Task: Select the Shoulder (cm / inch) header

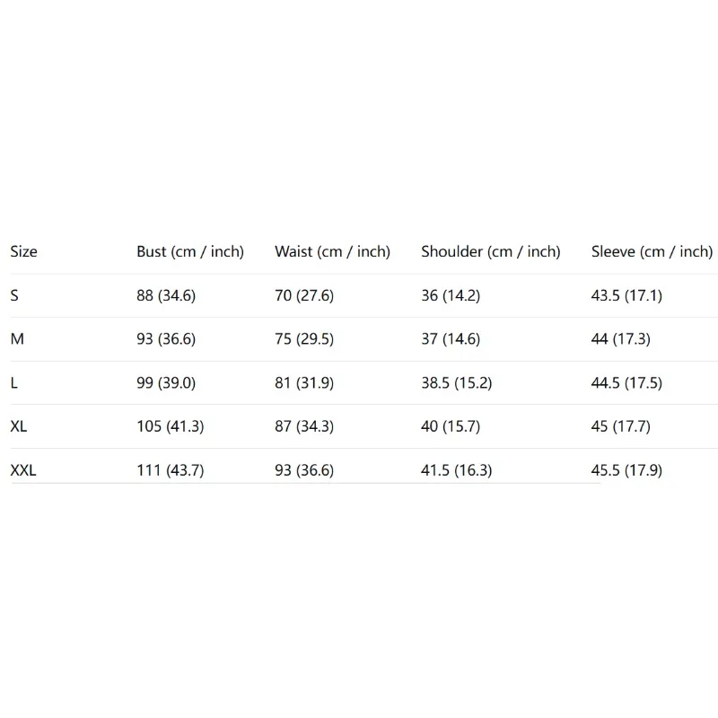Action: pyautogui.click(x=491, y=251)
